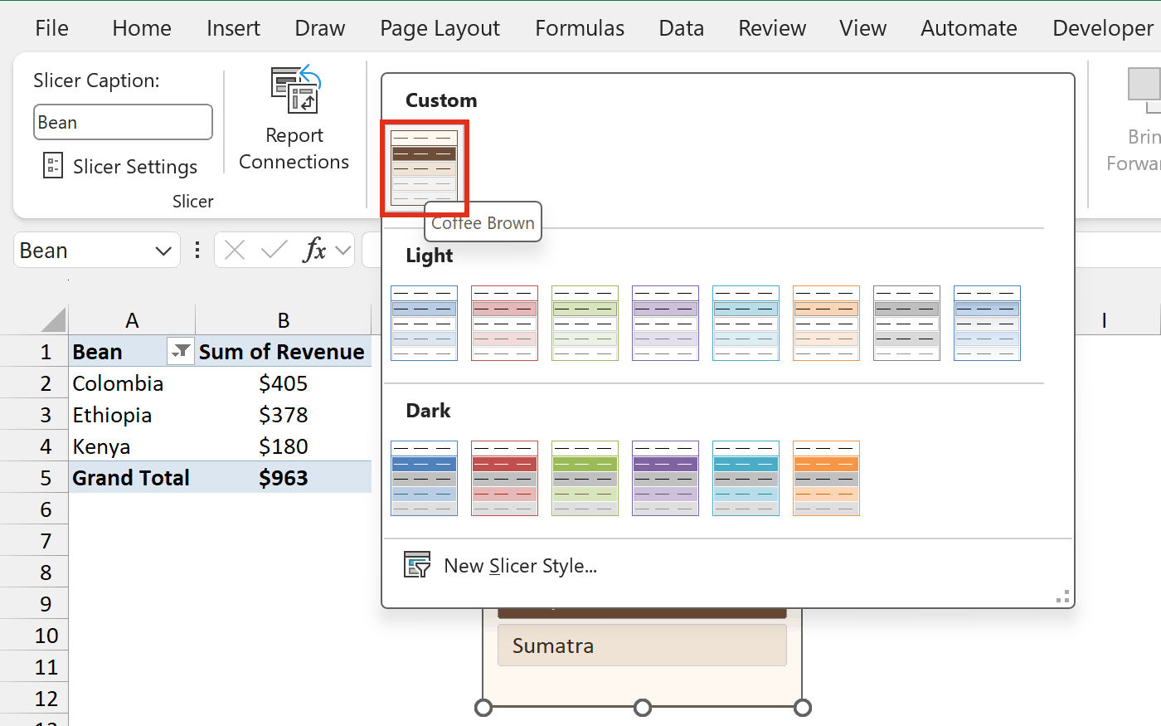Open the Formulas ribbon tab
1161x726 pixels.
tap(580, 28)
